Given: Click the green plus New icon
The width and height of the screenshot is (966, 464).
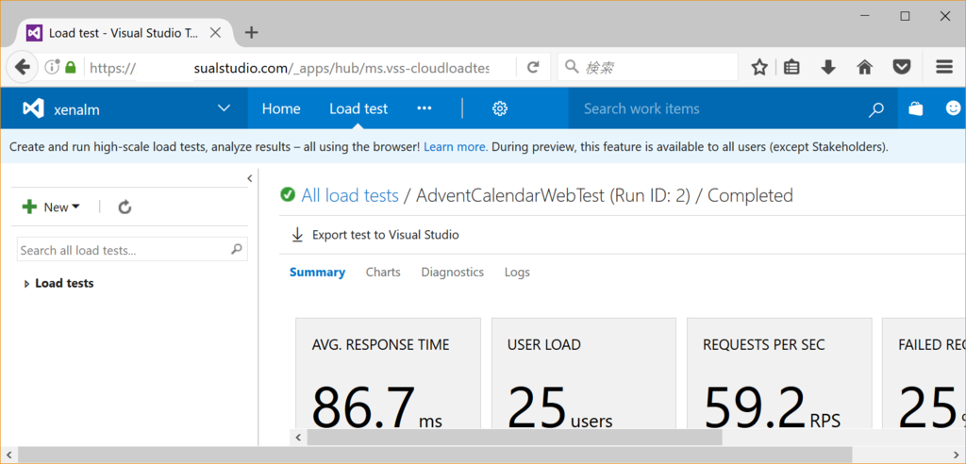Looking at the screenshot, I should point(29,207).
